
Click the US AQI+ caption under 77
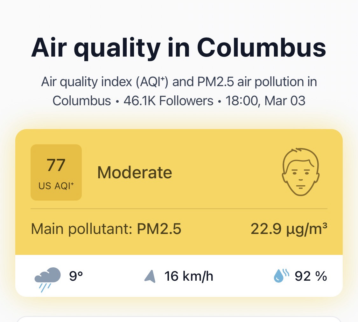(56, 186)
